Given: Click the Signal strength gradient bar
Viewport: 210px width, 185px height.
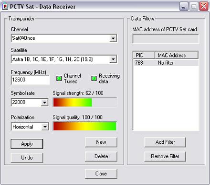Looking at the screenshot, I should [85, 103].
